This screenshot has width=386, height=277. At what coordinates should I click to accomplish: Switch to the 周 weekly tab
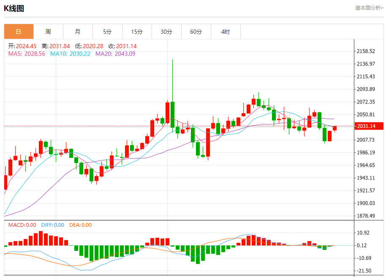coord(48,32)
